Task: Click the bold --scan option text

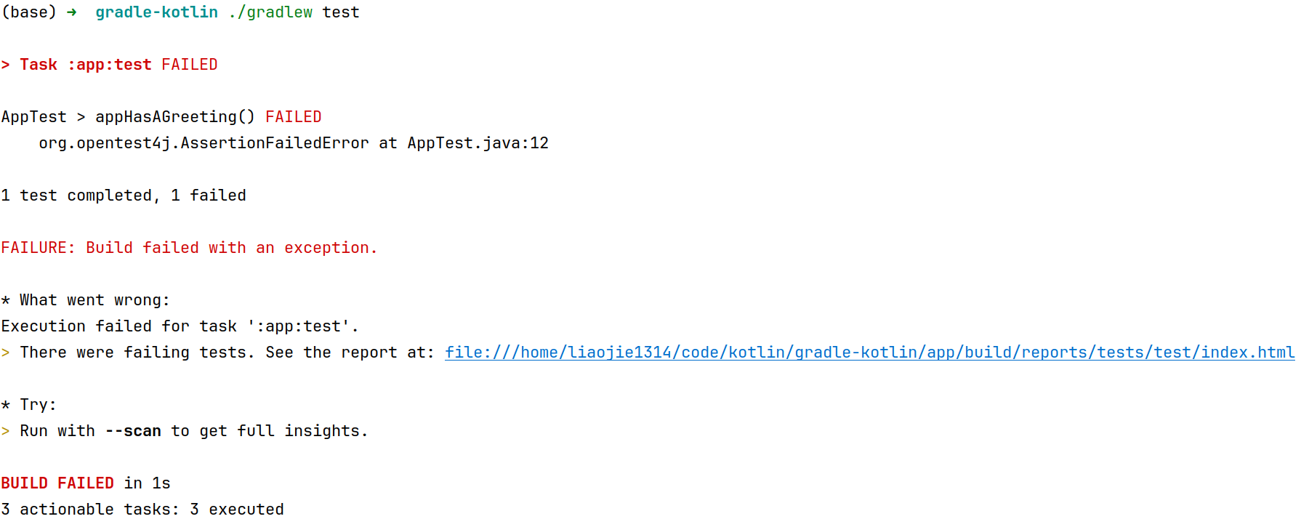Action: pos(133,431)
